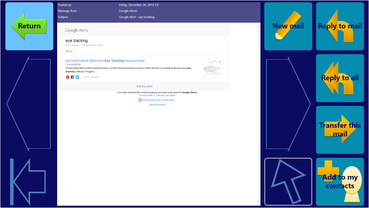Viewport: 369px width, 208px height.
Task: Choose the Reply to all tile
Action: pos(340,78)
